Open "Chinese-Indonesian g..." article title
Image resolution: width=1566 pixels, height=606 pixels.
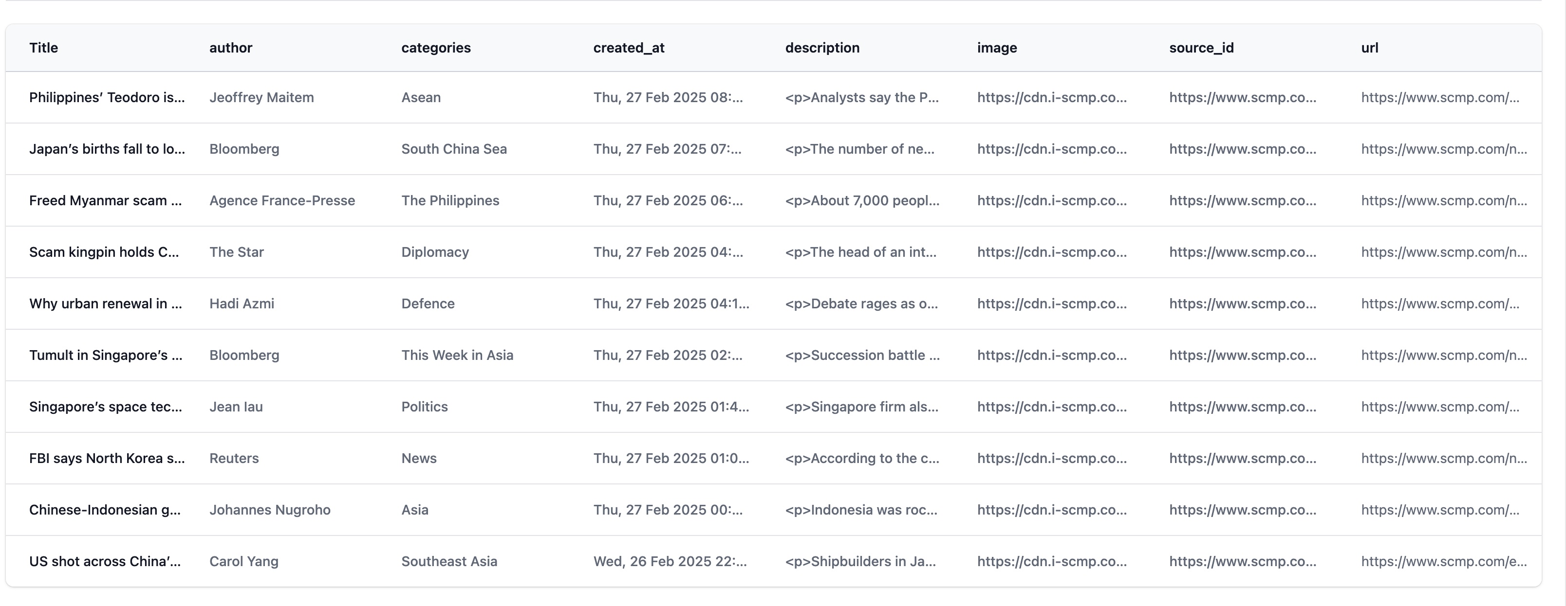105,511
